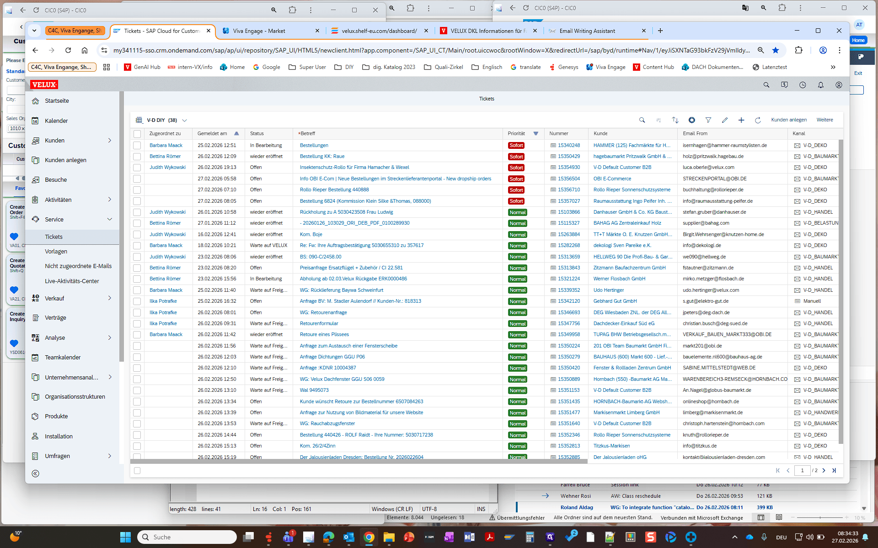Switch to the Email Writing Assistant tab
The image size is (878, 548).
[598, 31]
